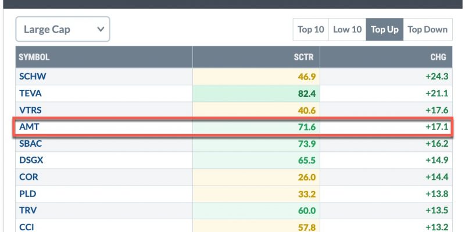The height and width of the screenshot is (232, 465).
Task: Switch to the Top 10 tab
Action: point(310,30)
